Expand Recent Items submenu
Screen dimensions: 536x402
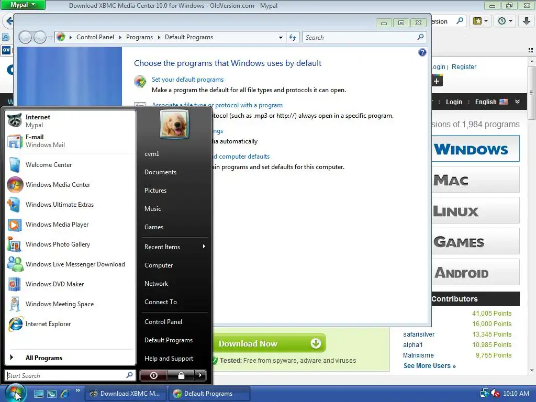[x=175, y=247]
